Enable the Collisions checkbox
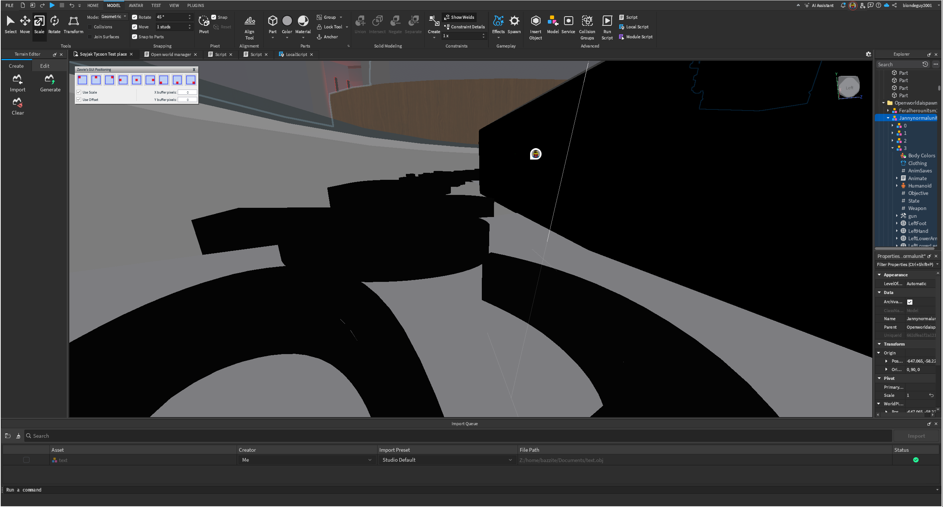943x507 pixels. point(90,27)
